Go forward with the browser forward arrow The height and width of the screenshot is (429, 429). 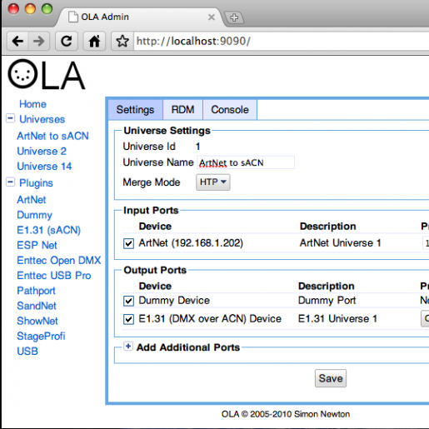tap(39, 41)
